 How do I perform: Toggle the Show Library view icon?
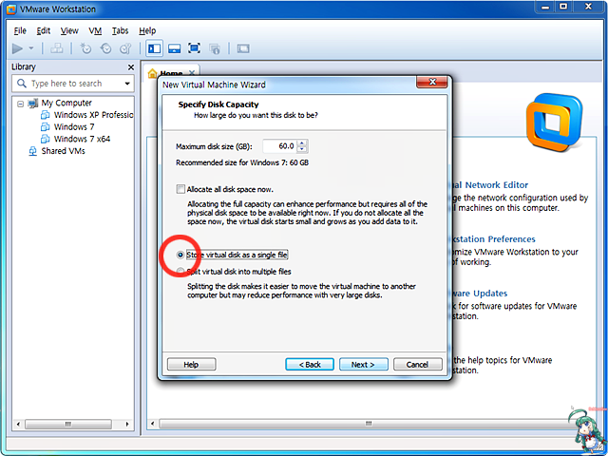154,48
